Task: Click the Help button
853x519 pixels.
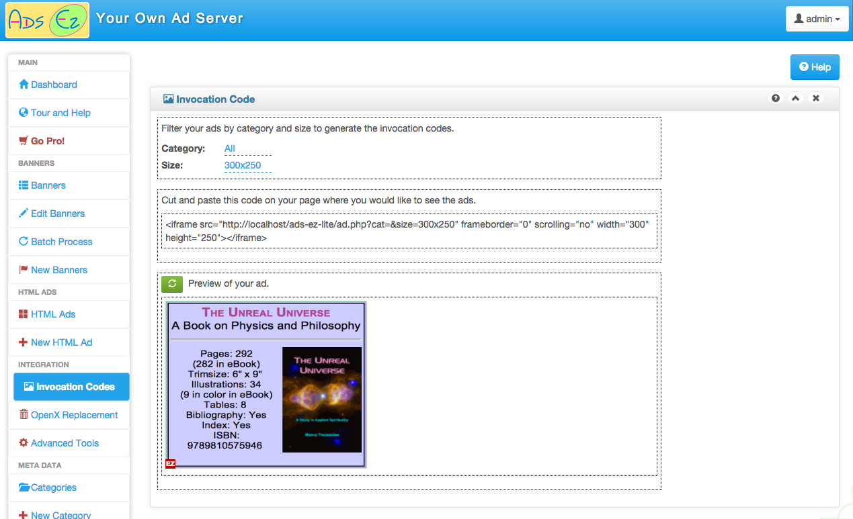Action: 815,67
